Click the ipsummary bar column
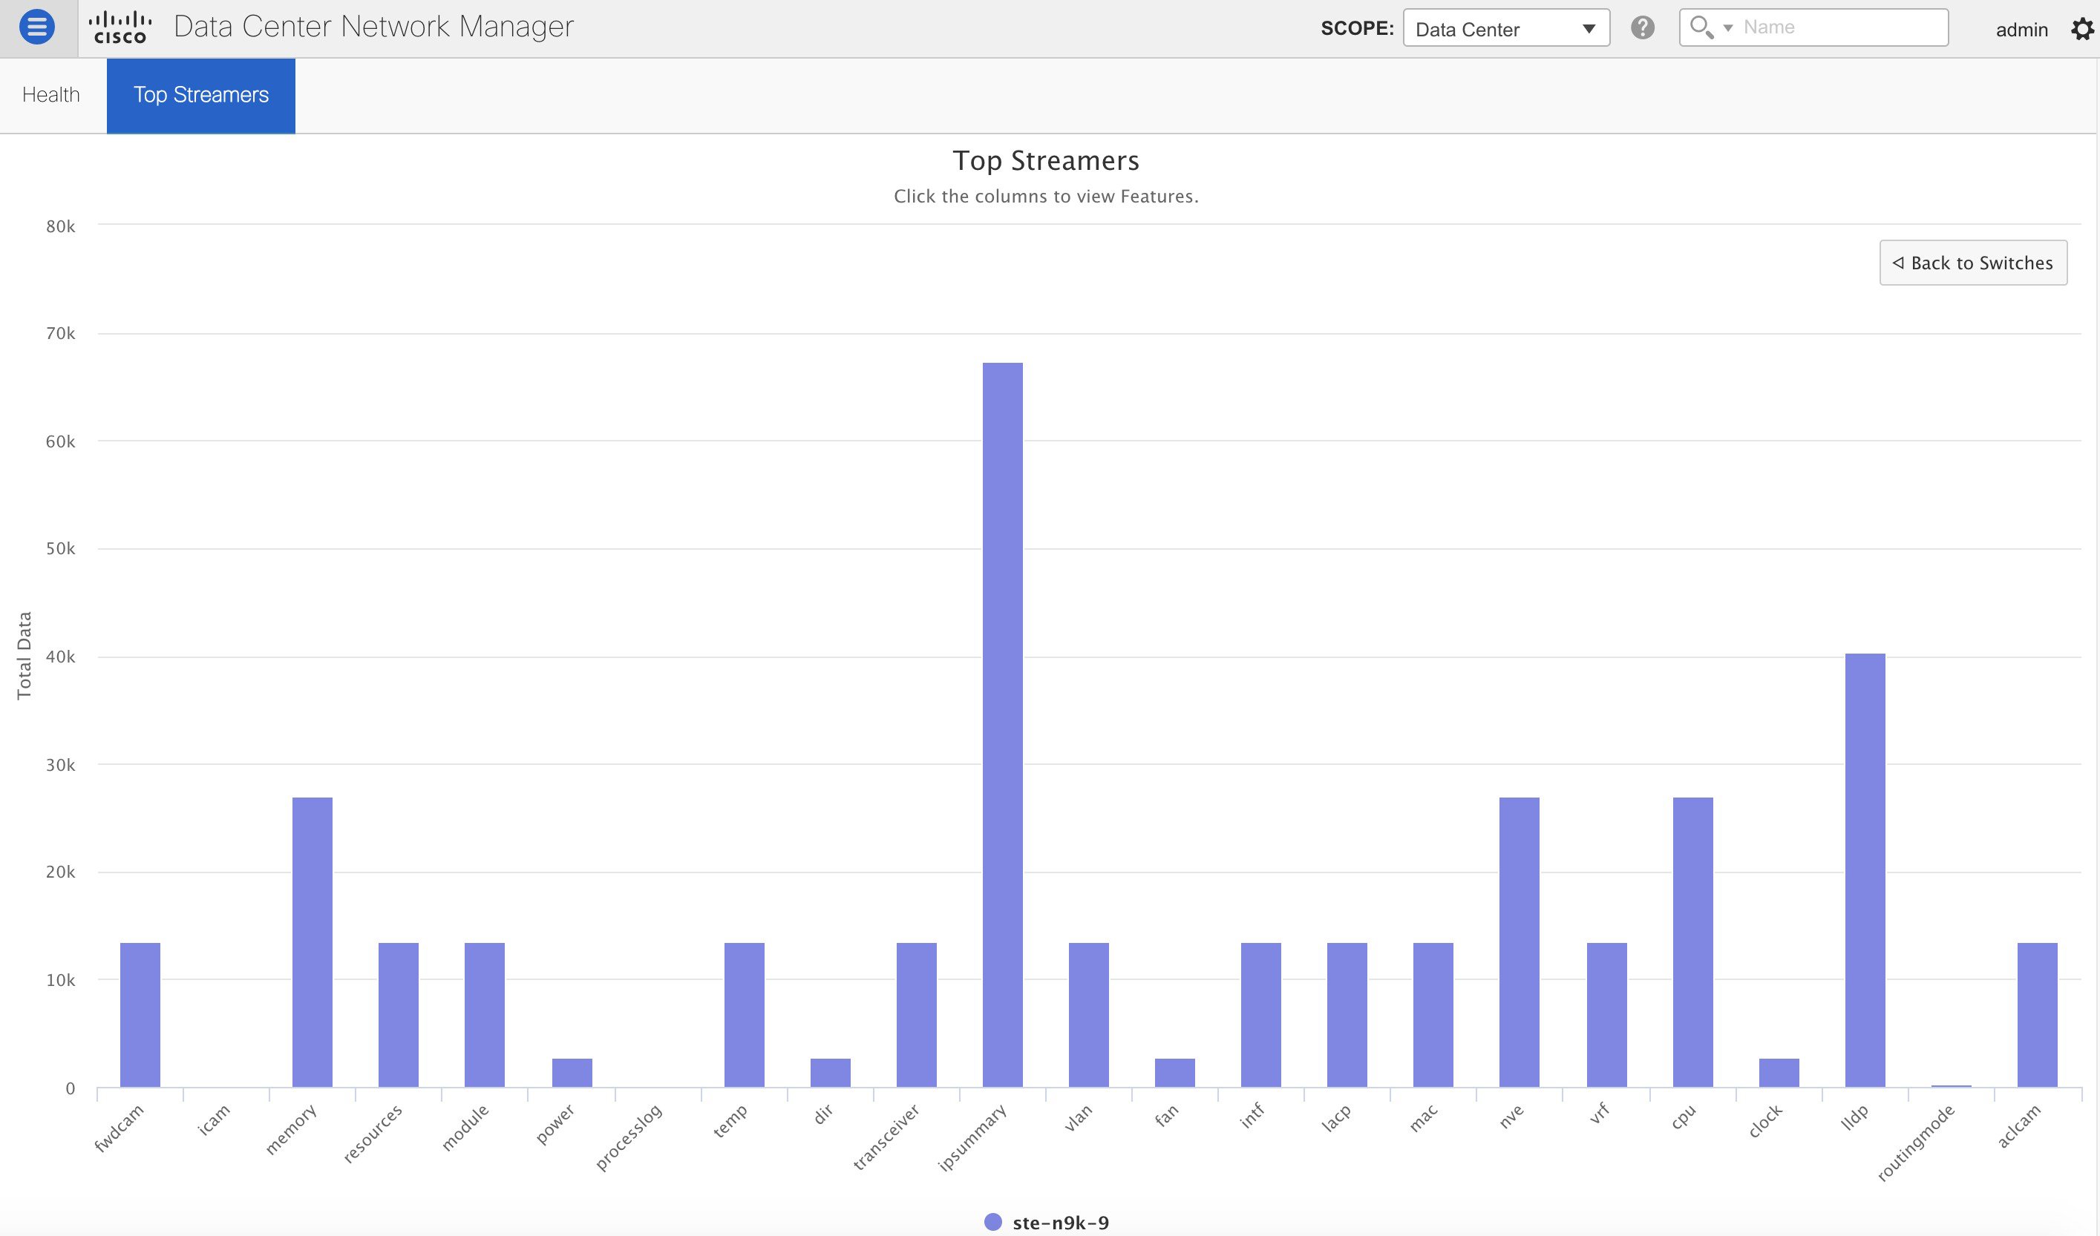 (1003, 725)
